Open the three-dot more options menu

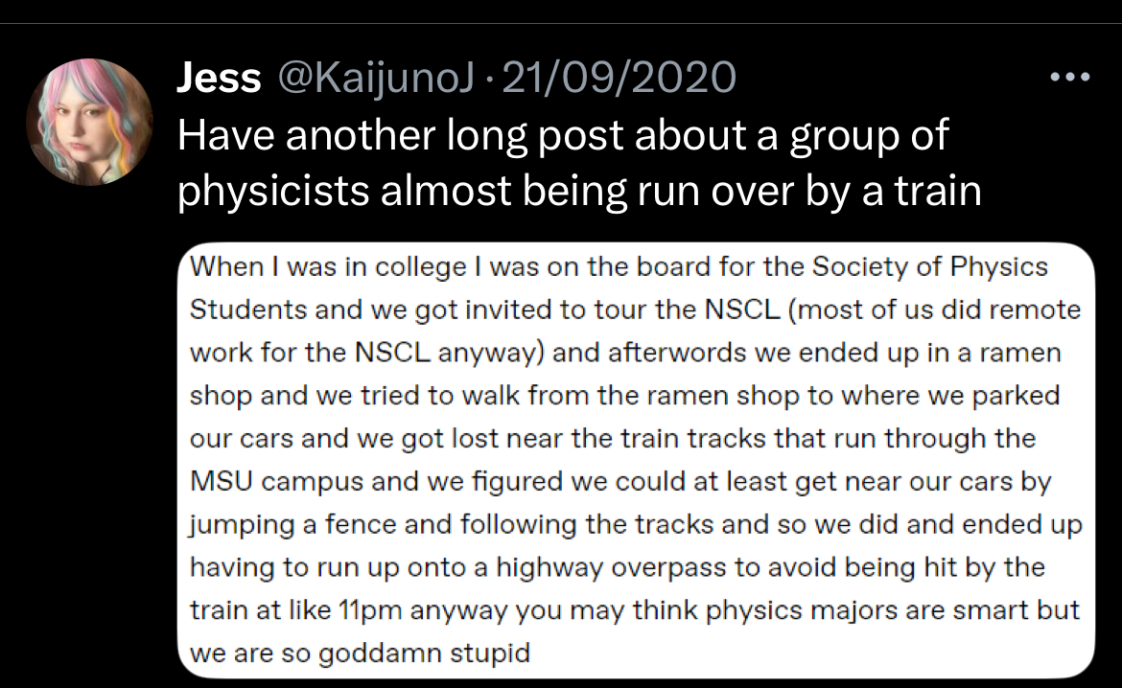click(1070, 77)
